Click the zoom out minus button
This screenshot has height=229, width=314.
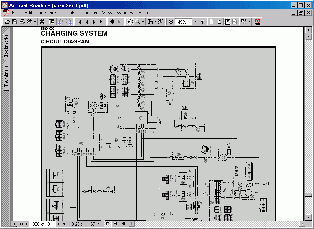coord(171,22)
